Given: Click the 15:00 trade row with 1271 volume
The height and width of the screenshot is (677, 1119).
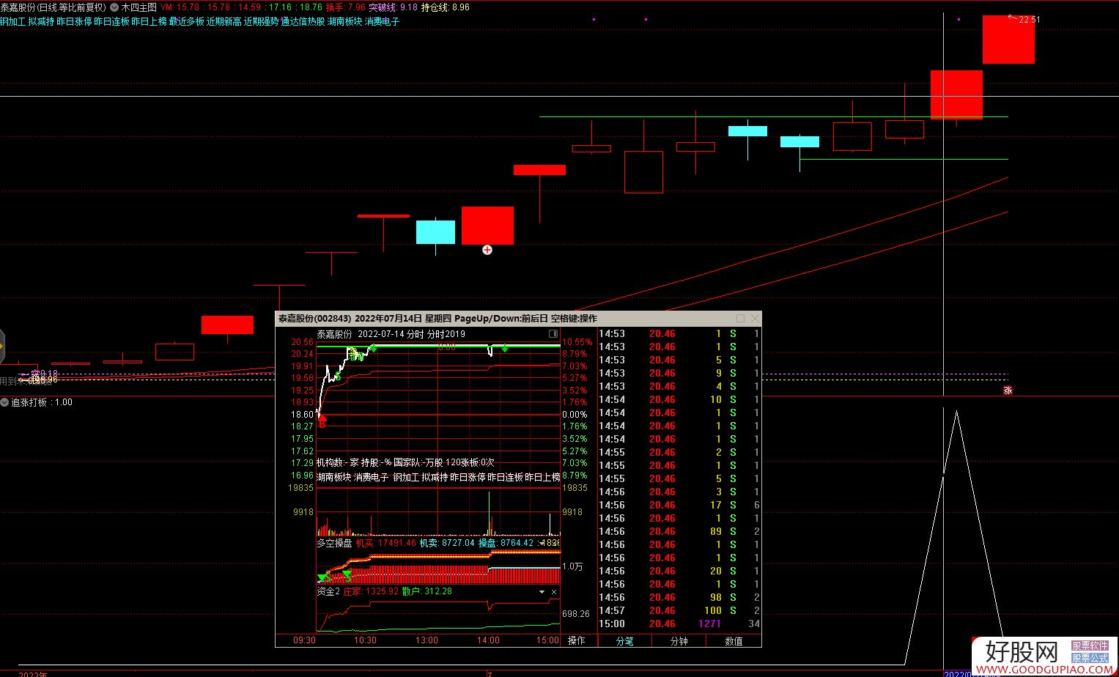Looking at the screenshot, I should pos(679,624).
